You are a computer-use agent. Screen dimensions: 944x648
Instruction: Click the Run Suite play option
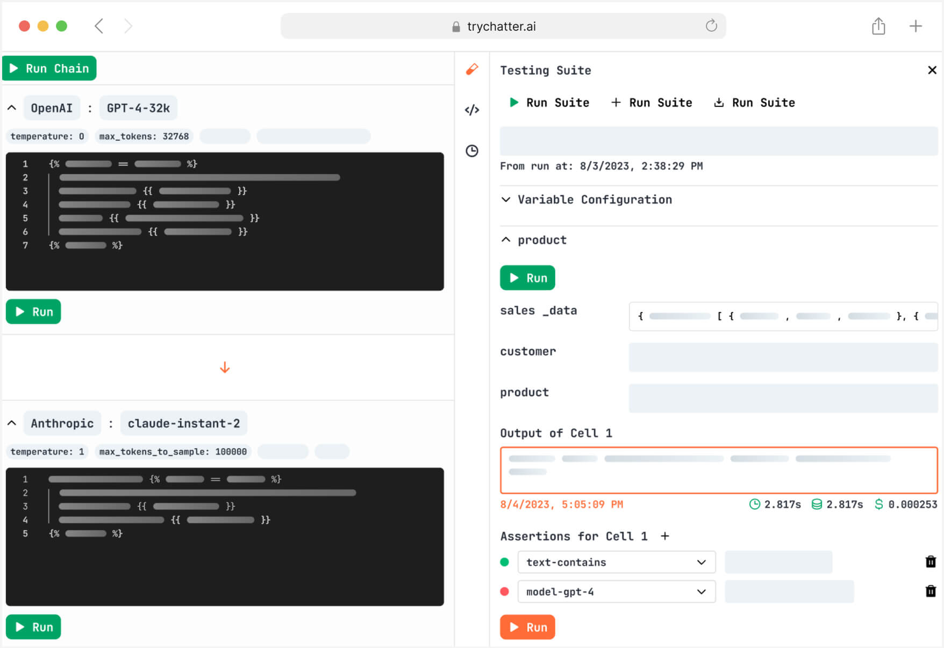click(549, 103)
